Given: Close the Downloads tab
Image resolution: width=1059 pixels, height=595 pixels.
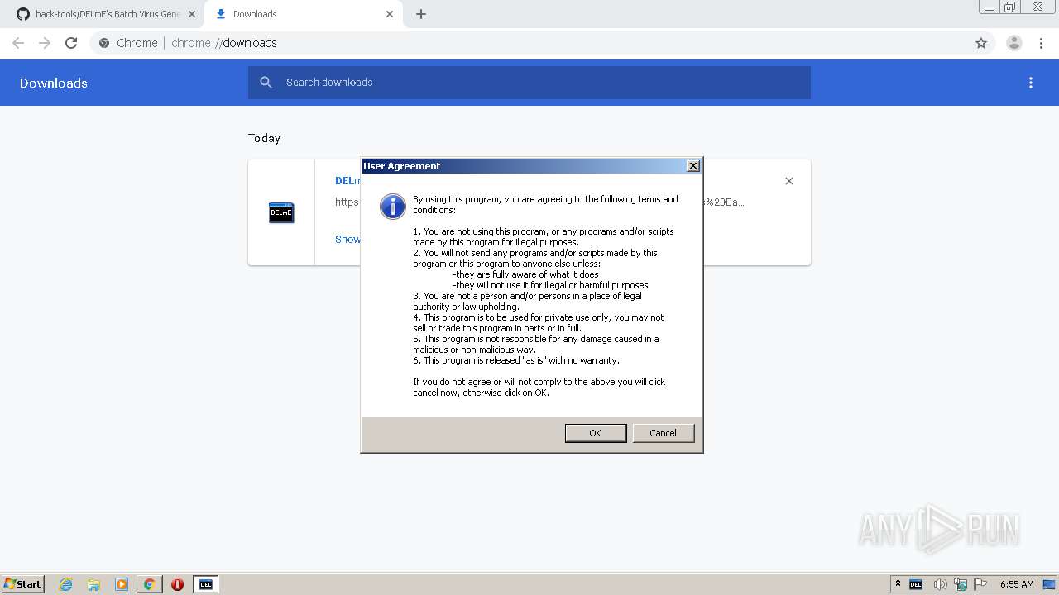Looking at the screenshot, I should point(390,14).
